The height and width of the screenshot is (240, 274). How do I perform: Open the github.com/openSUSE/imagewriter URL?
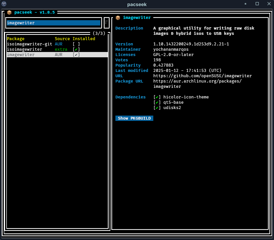pos(202,76)
